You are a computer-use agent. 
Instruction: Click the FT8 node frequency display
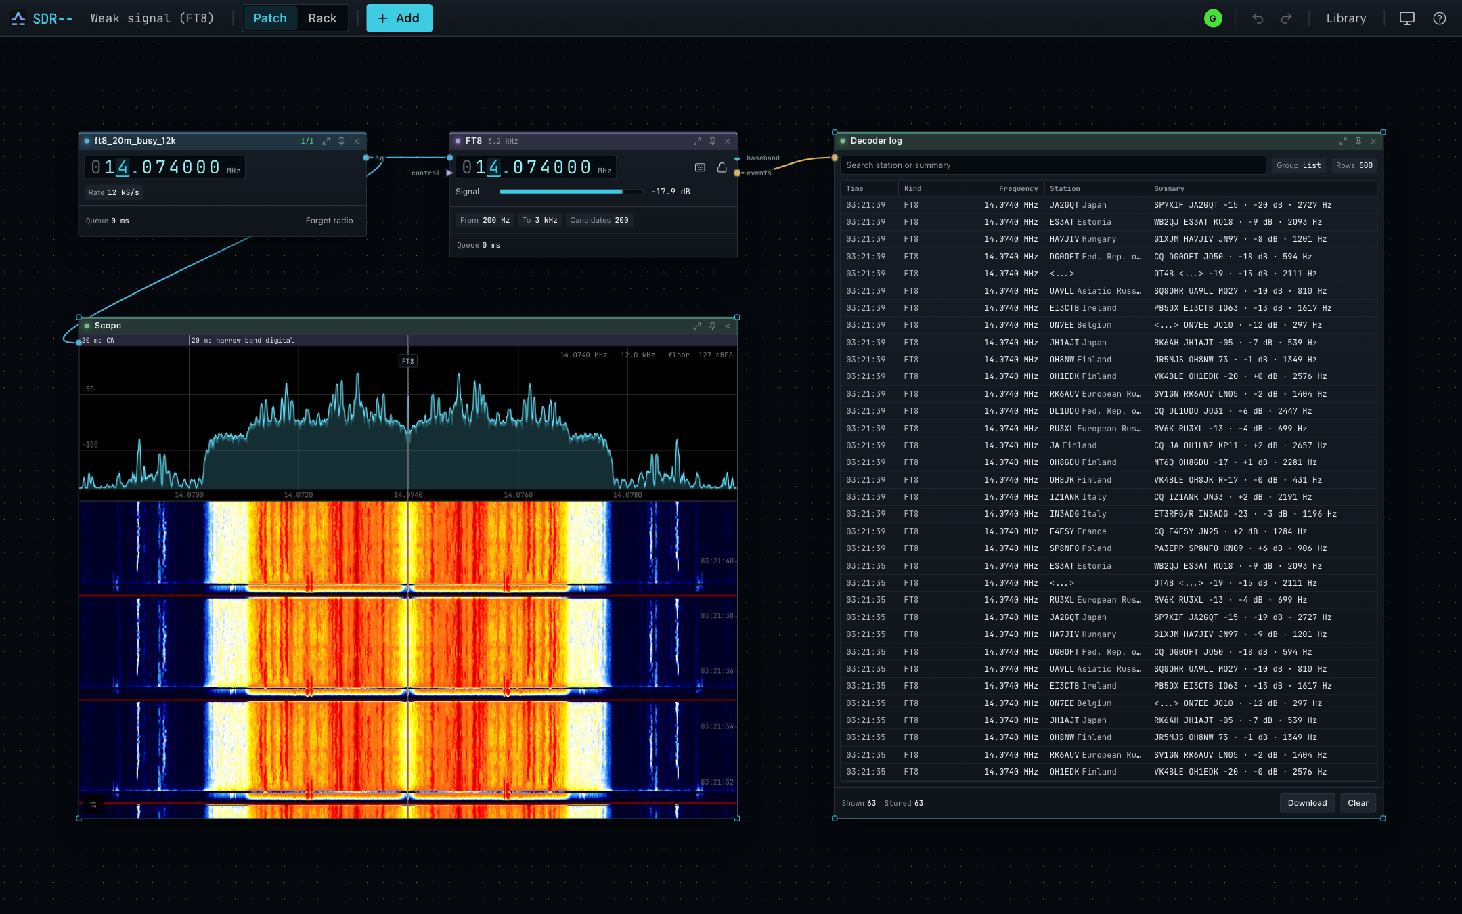(x=536, y=167)
